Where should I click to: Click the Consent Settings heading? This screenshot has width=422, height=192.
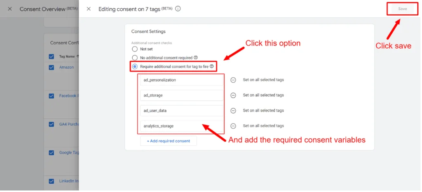click(148, 31)
